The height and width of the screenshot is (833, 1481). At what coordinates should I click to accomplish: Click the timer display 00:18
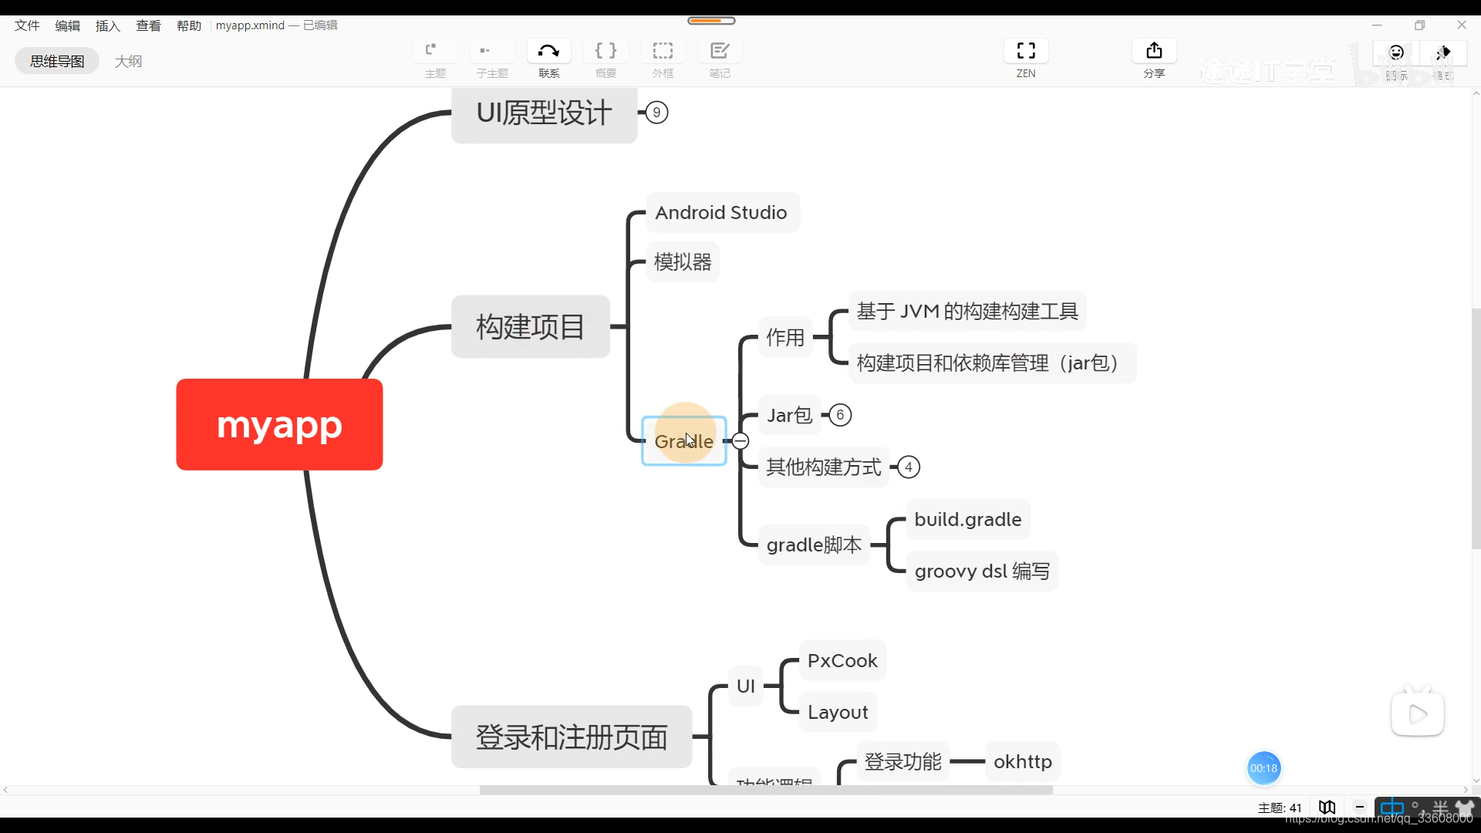pyautogui.click(x=1264, y=768)
